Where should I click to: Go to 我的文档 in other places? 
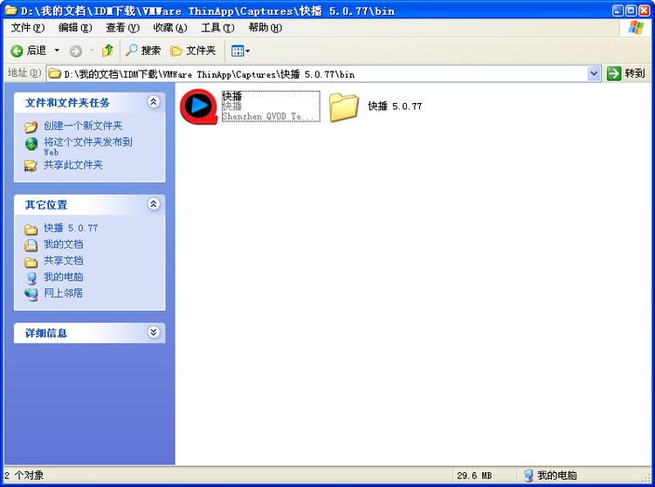pos(63,244)
